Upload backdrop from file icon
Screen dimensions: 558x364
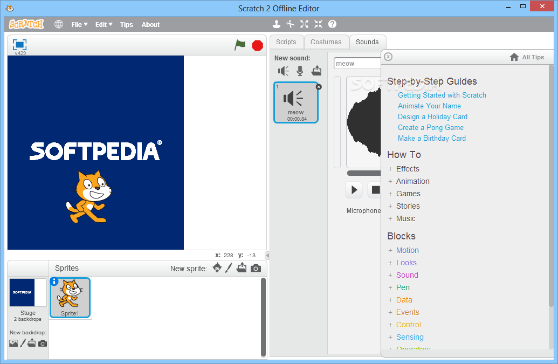[32, 343]
